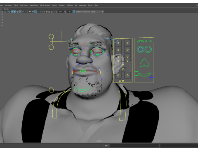198x148 pixels.
Task: Select bottom-right diamond control in slider panel
Action: pyautogui.click(x=127, y=75)
